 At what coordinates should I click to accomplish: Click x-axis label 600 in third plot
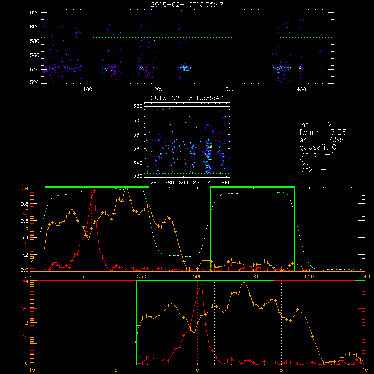coord(253,276)
